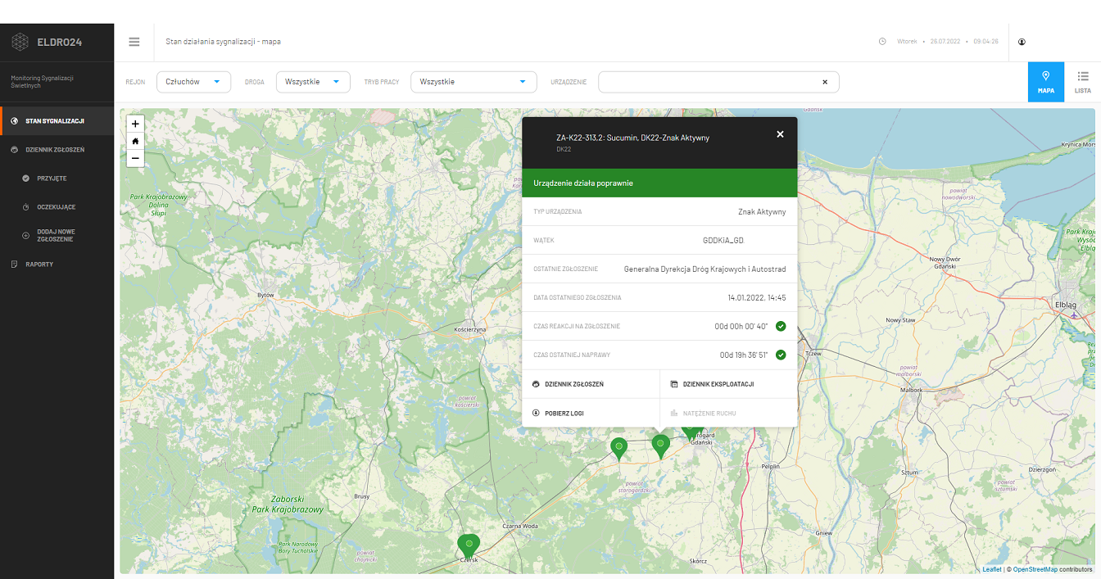1101x579 pixels.
Task: Click the popup title 'ZA-K22-313,2: Sucumin'
Action: 632,138
